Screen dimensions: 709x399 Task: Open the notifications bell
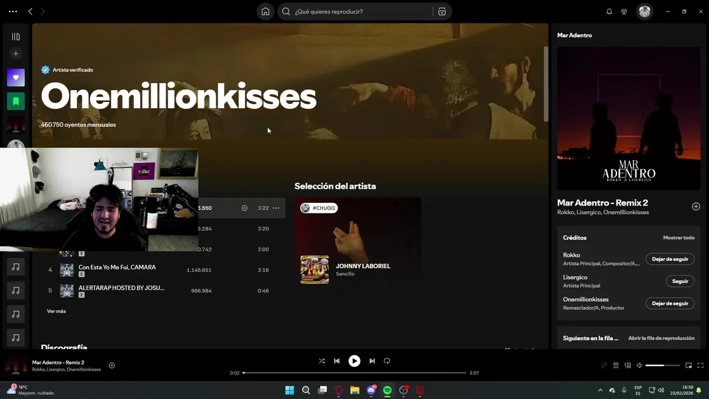[x=609, y=11]
